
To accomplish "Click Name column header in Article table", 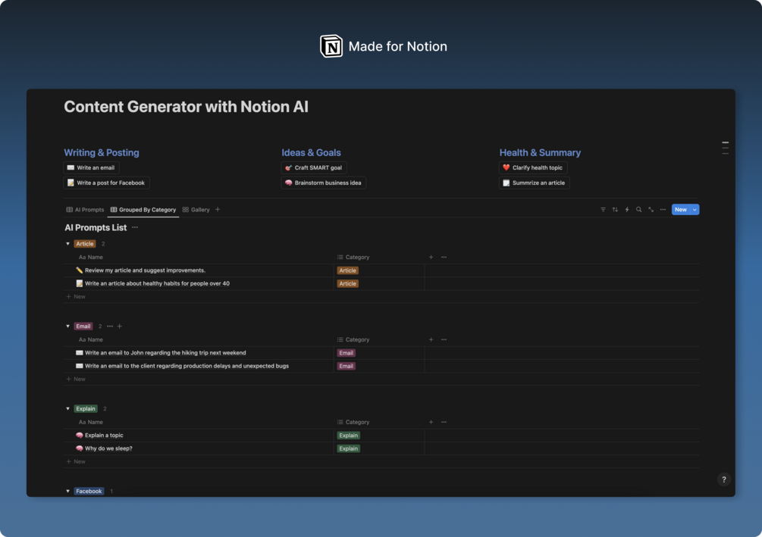I will [x=91, y=258].
